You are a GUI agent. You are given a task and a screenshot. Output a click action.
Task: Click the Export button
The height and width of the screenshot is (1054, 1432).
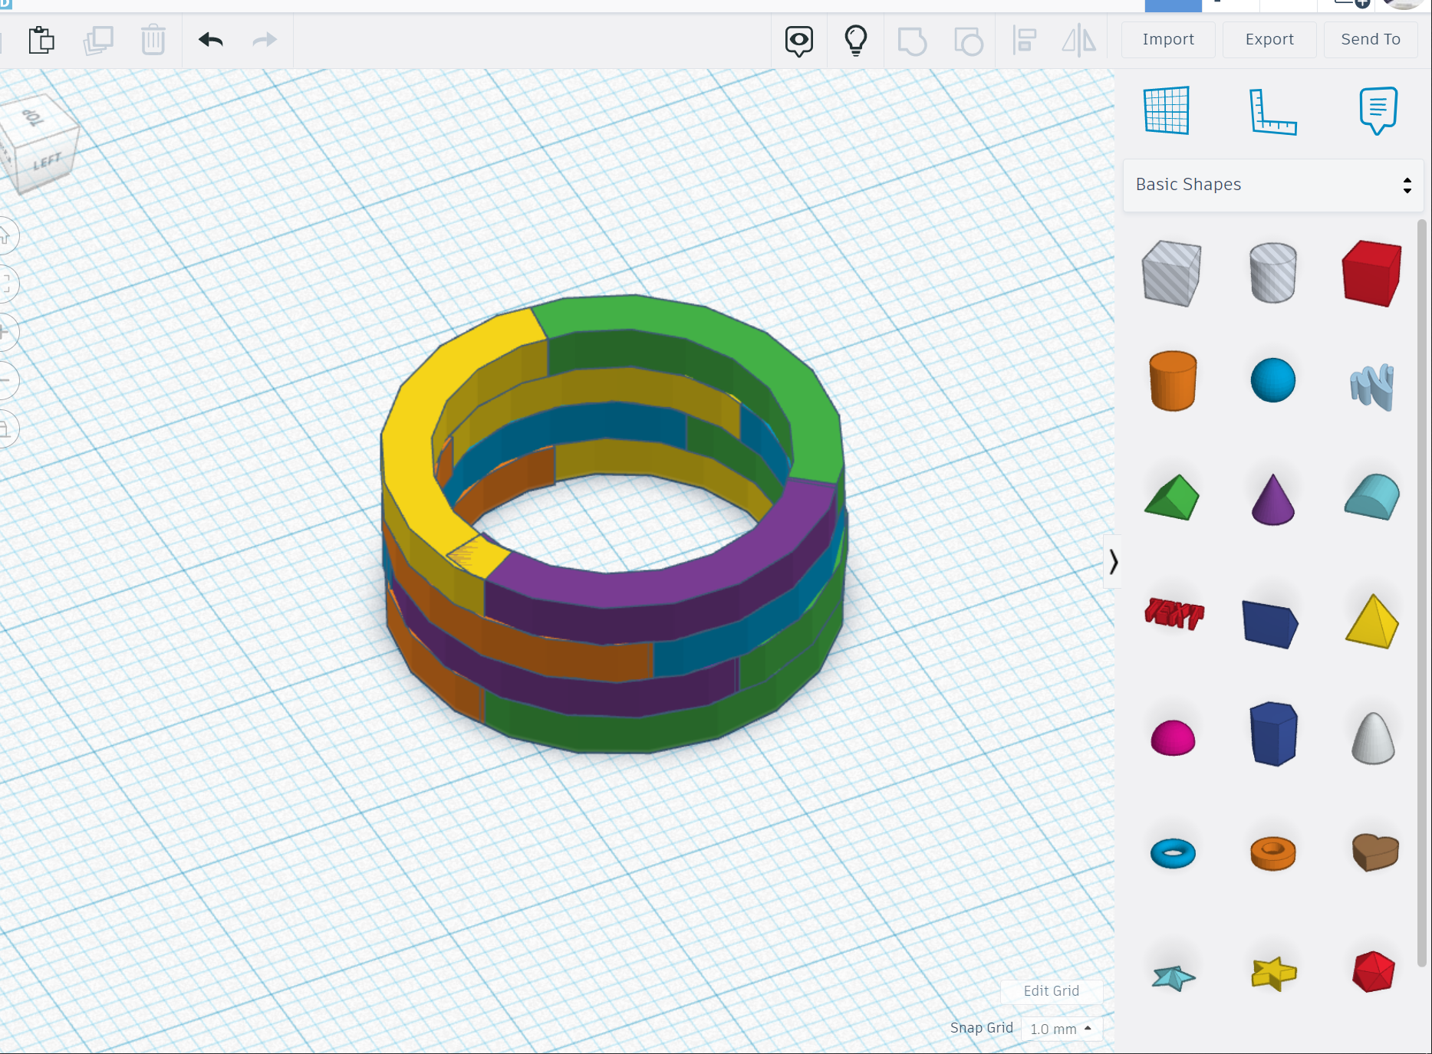[x=1269, y=39]
